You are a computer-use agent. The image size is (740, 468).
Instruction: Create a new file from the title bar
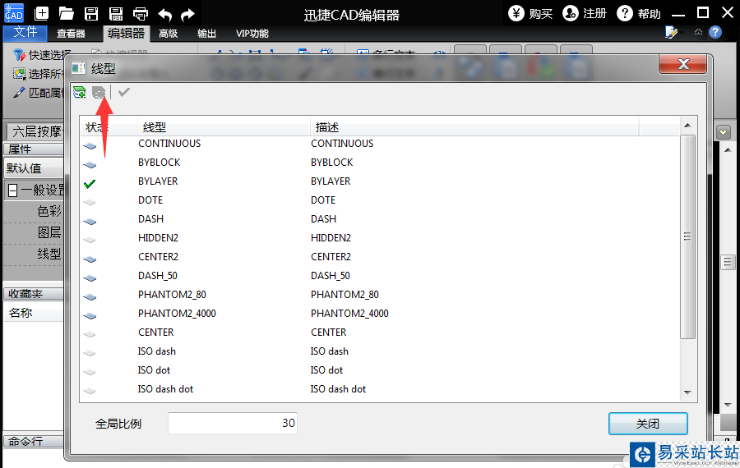click(x=42, y=13)
